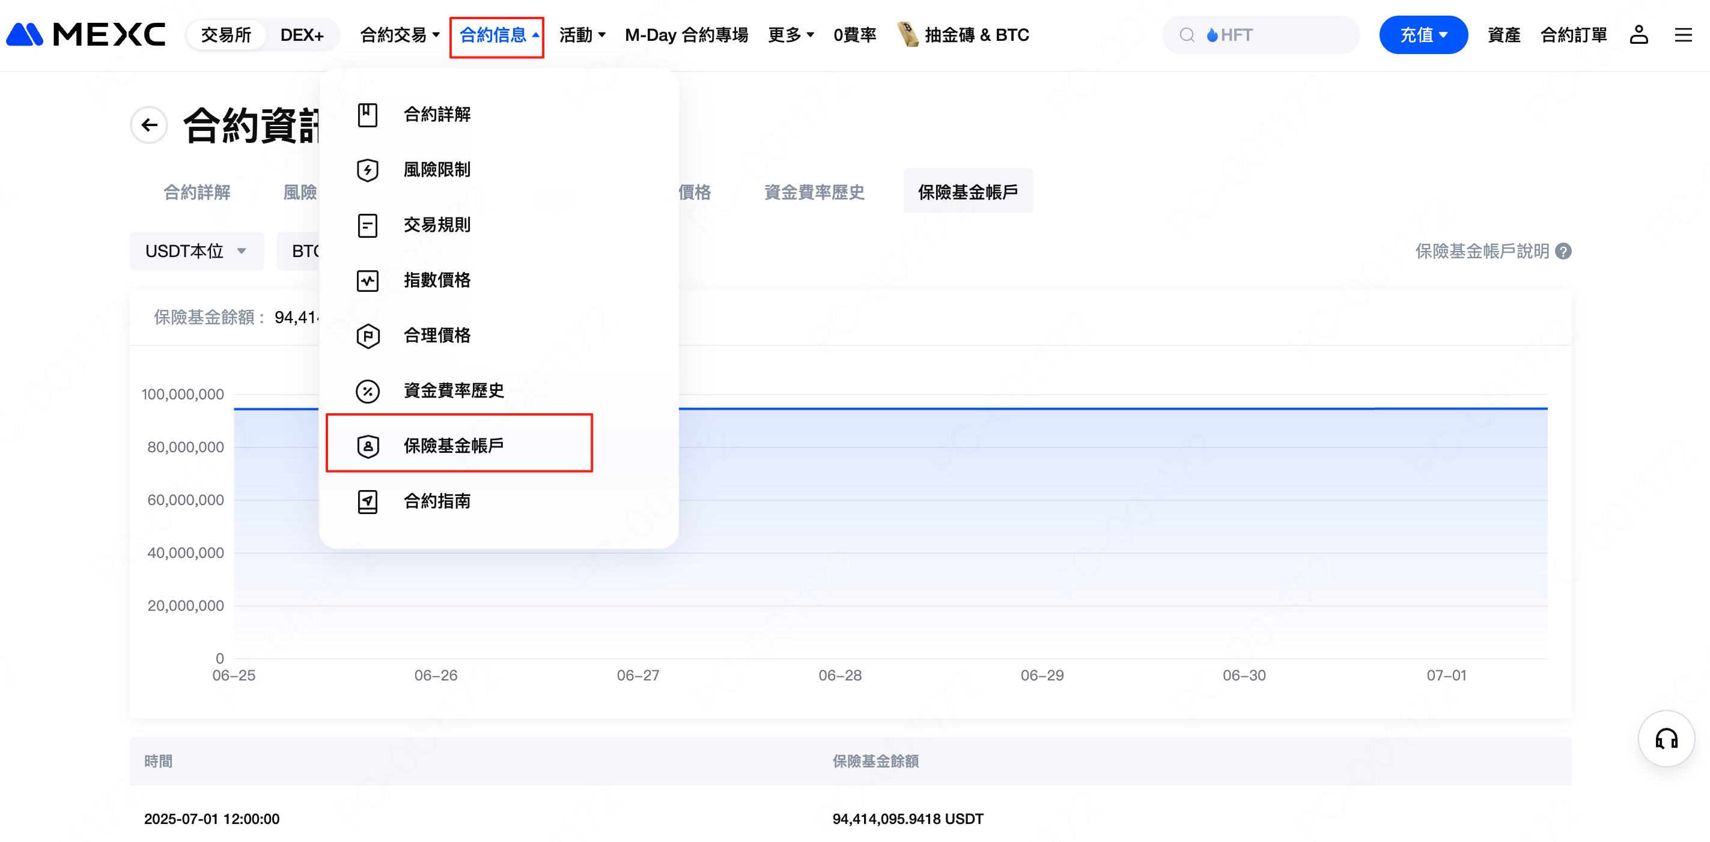Switch to the 交易所 toggle option
1710x842 pixels.
click(x=226, y=34)
